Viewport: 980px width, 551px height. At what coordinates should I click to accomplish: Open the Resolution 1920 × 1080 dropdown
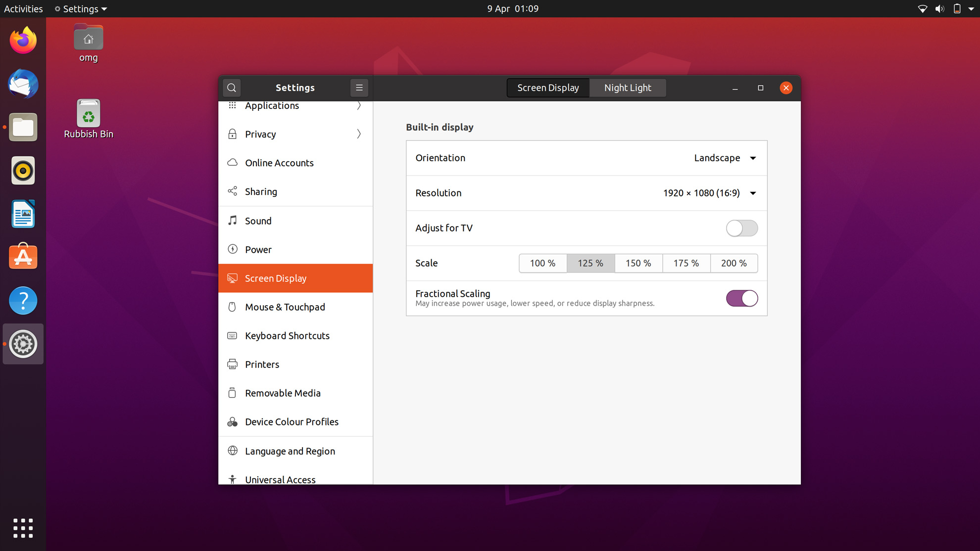click(x=710, y=193)
